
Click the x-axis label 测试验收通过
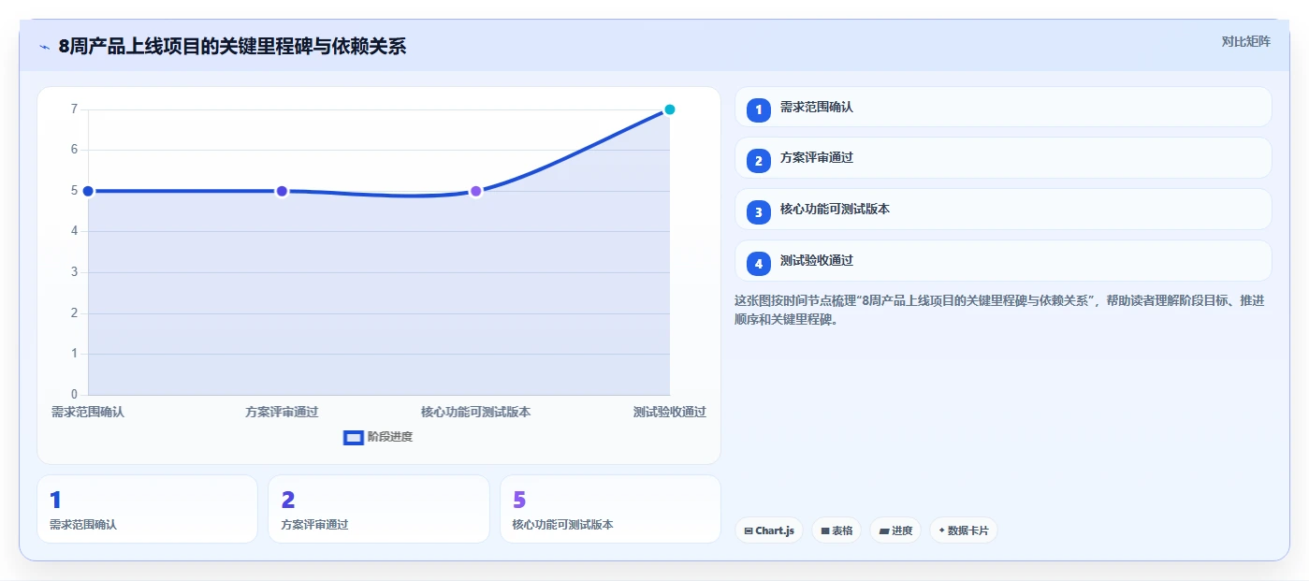[x=669, y=412]
